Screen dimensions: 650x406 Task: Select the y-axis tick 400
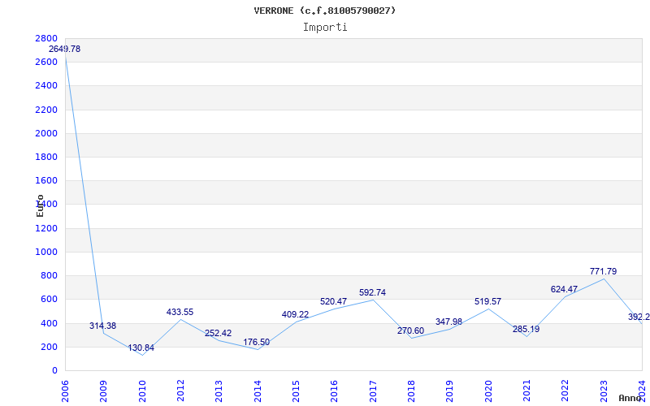[x=49, y=322]
